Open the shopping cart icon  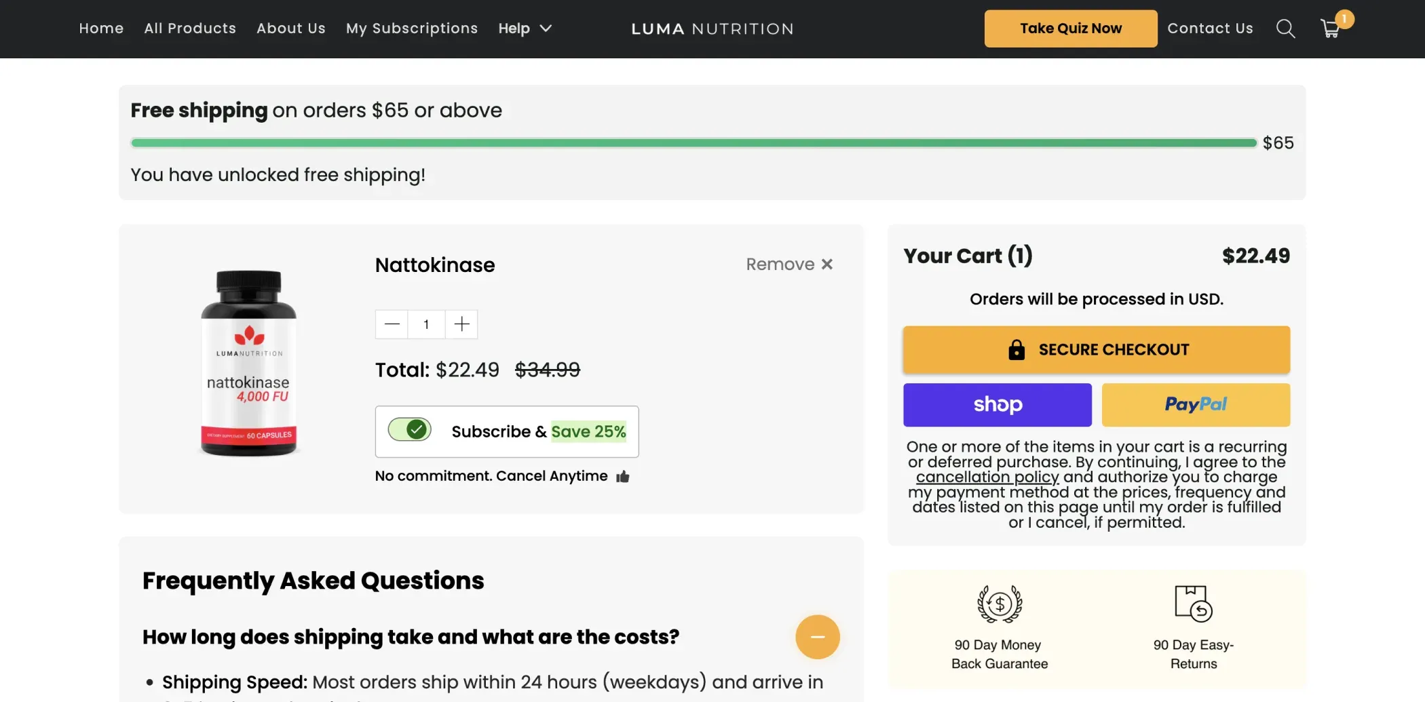[x=1331, y=28]
